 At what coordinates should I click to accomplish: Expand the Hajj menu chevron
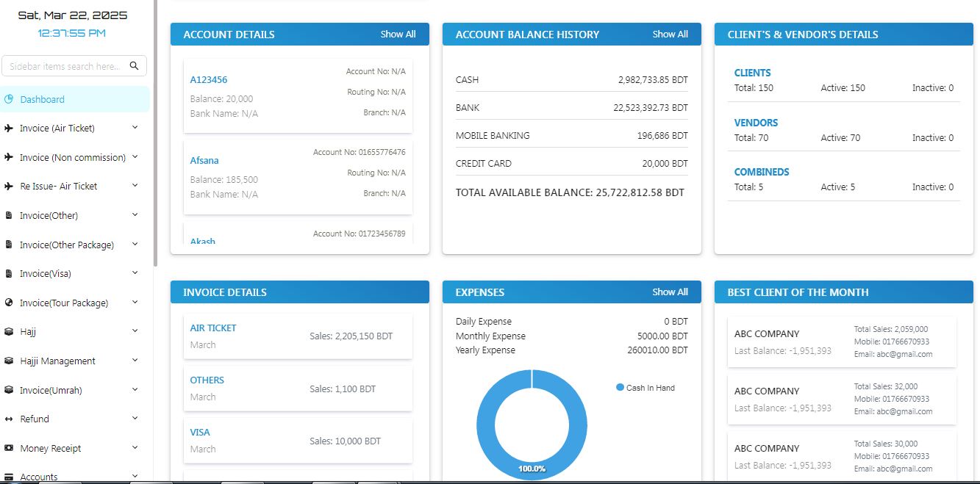pos(135,331)
